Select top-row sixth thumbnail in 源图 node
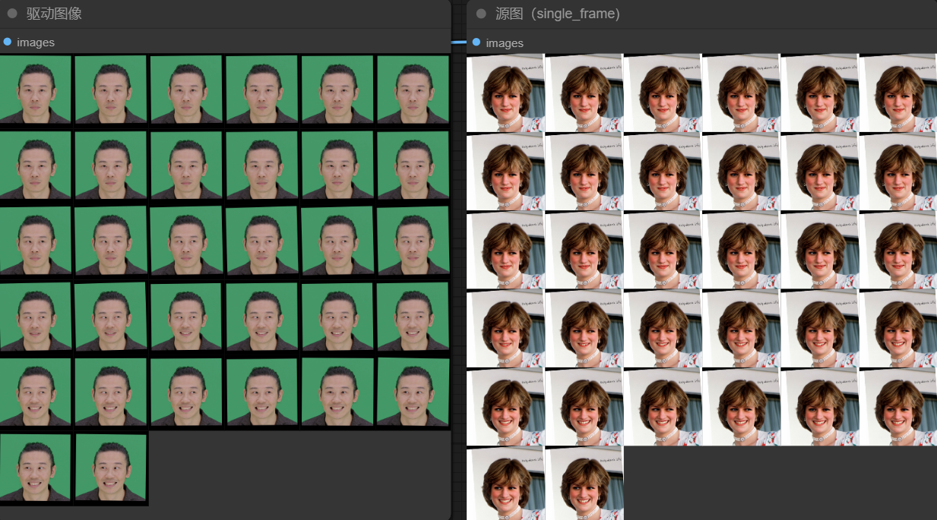Screen dimensions: 937x520 (897, 93)
